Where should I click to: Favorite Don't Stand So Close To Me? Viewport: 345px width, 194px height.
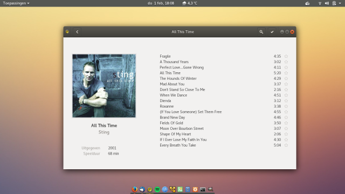pyautogui.click(x=286, y=89)
